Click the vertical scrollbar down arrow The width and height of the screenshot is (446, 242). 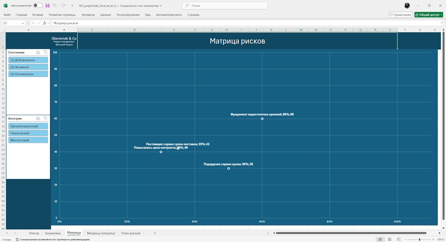click(x=444, y=228)
